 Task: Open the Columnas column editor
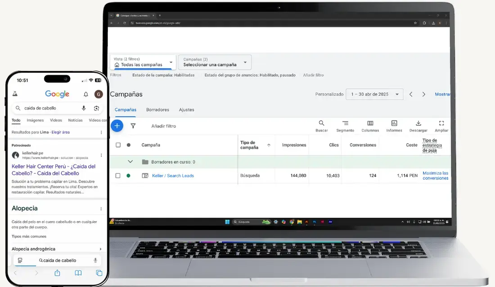[x=370, y=126]
